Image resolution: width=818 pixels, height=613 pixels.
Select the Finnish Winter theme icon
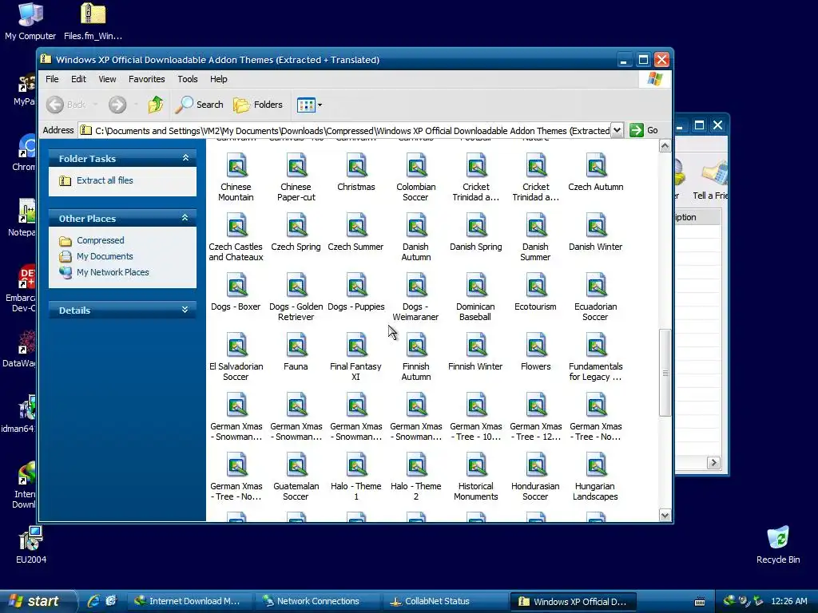coord(476,351)
